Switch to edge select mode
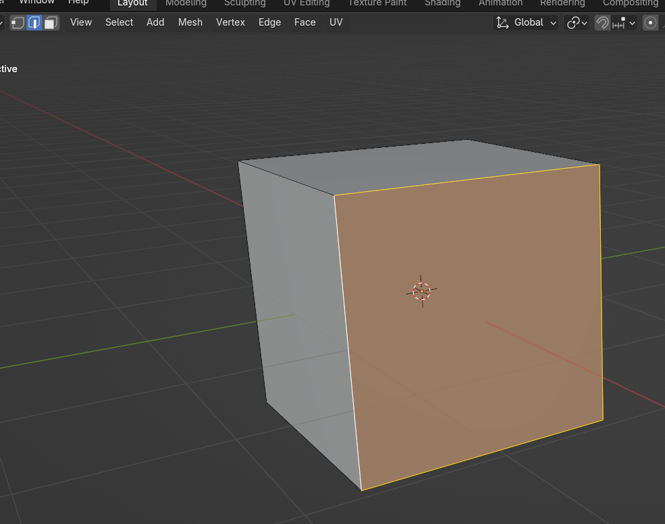This screenshot has height=524, width=665. pos(34,22)
